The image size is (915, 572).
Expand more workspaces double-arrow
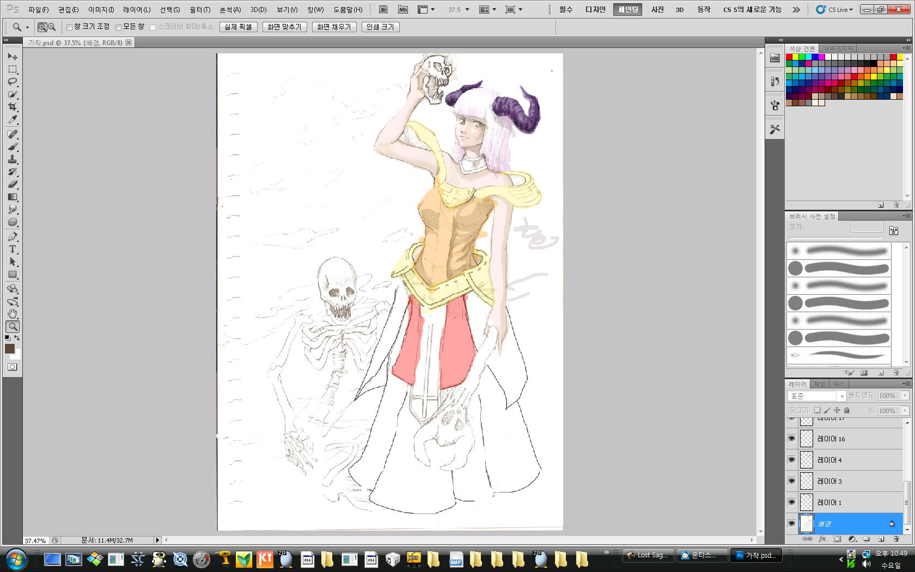[x=796, y=10]
